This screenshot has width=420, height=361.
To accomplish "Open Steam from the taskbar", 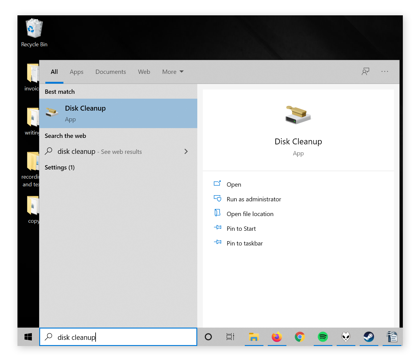I will 369,337.
